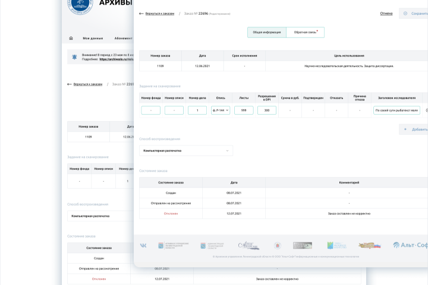Click the Разрешение в DPI field 300
Screen dimensions: 428x285
267,110
